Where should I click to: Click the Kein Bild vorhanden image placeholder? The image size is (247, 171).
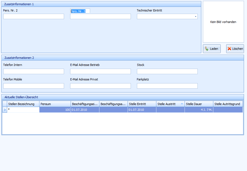tap(223, 22)
